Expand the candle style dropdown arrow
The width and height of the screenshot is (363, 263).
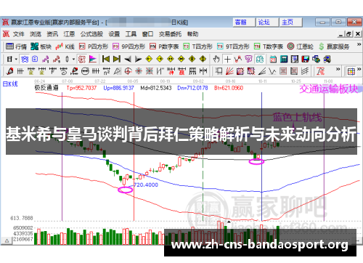click(73, 59)
